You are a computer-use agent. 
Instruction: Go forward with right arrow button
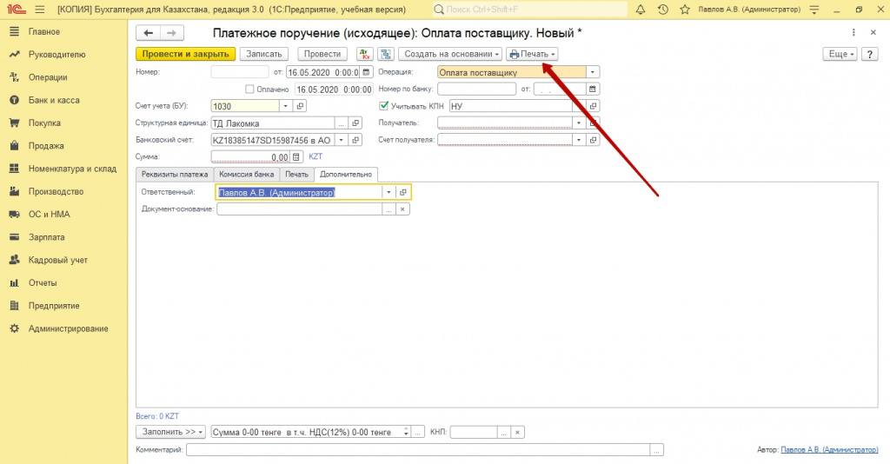click(171, 33)
